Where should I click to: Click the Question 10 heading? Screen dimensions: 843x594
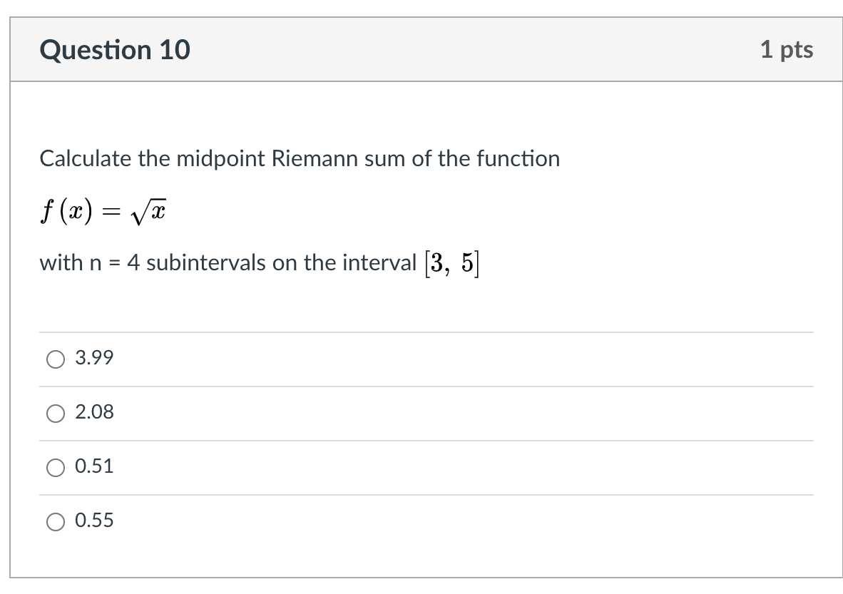click(115, 50)
